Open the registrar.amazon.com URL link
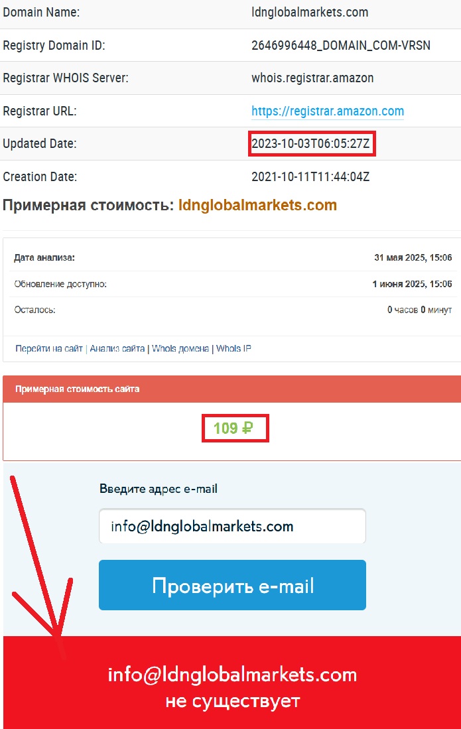Image resolution: width=461 pixels, height=729 pixels. coord(328,111)
